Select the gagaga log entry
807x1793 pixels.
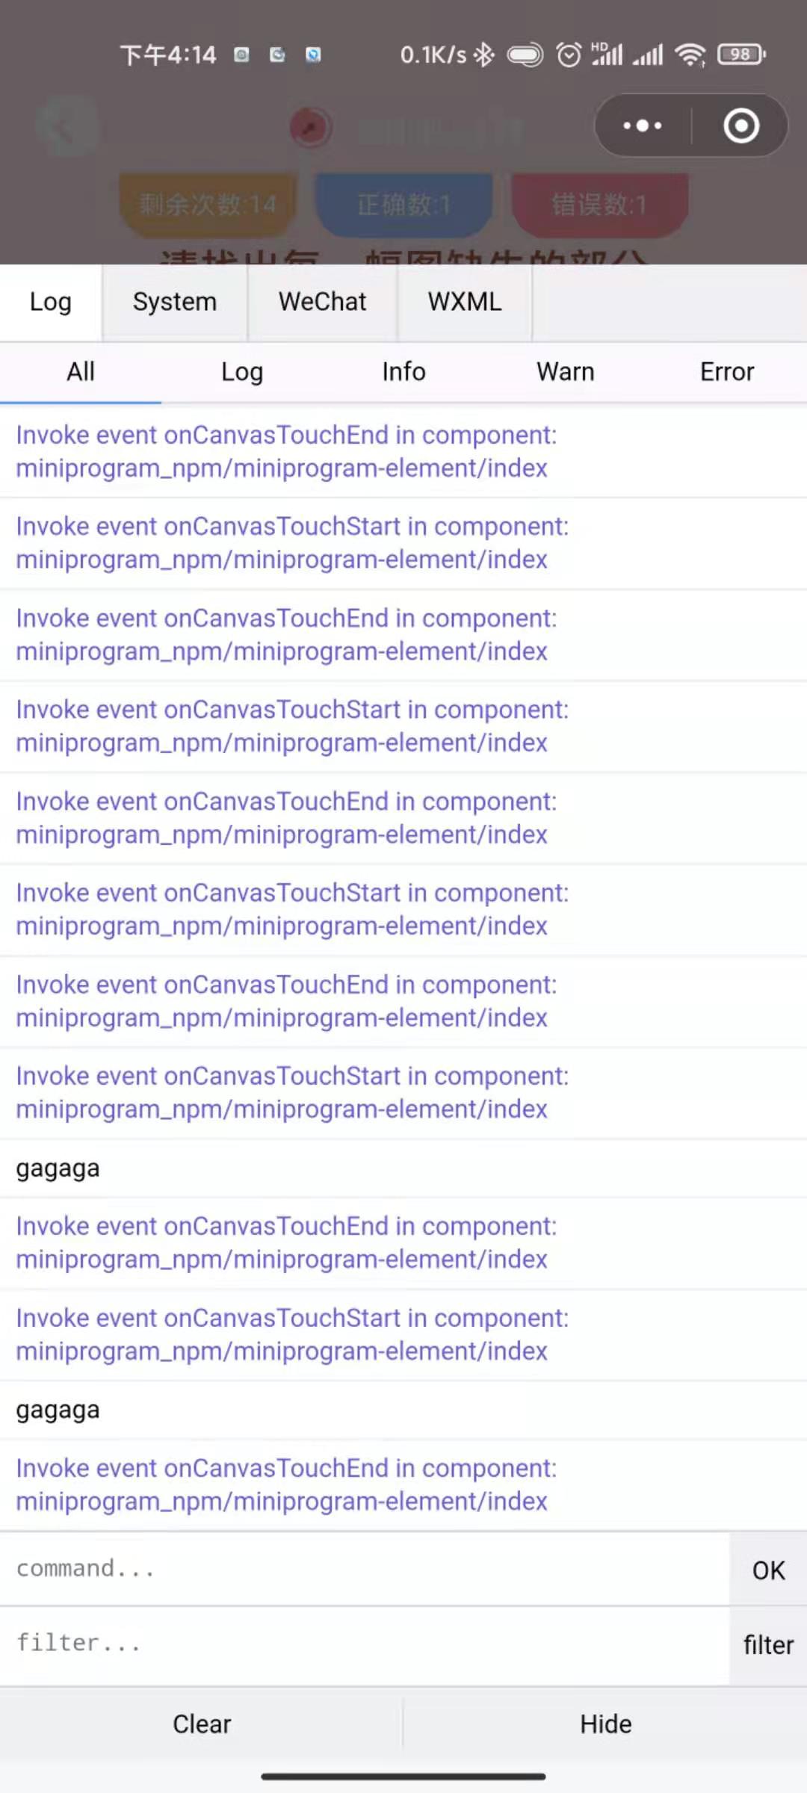click(58, 1167)
